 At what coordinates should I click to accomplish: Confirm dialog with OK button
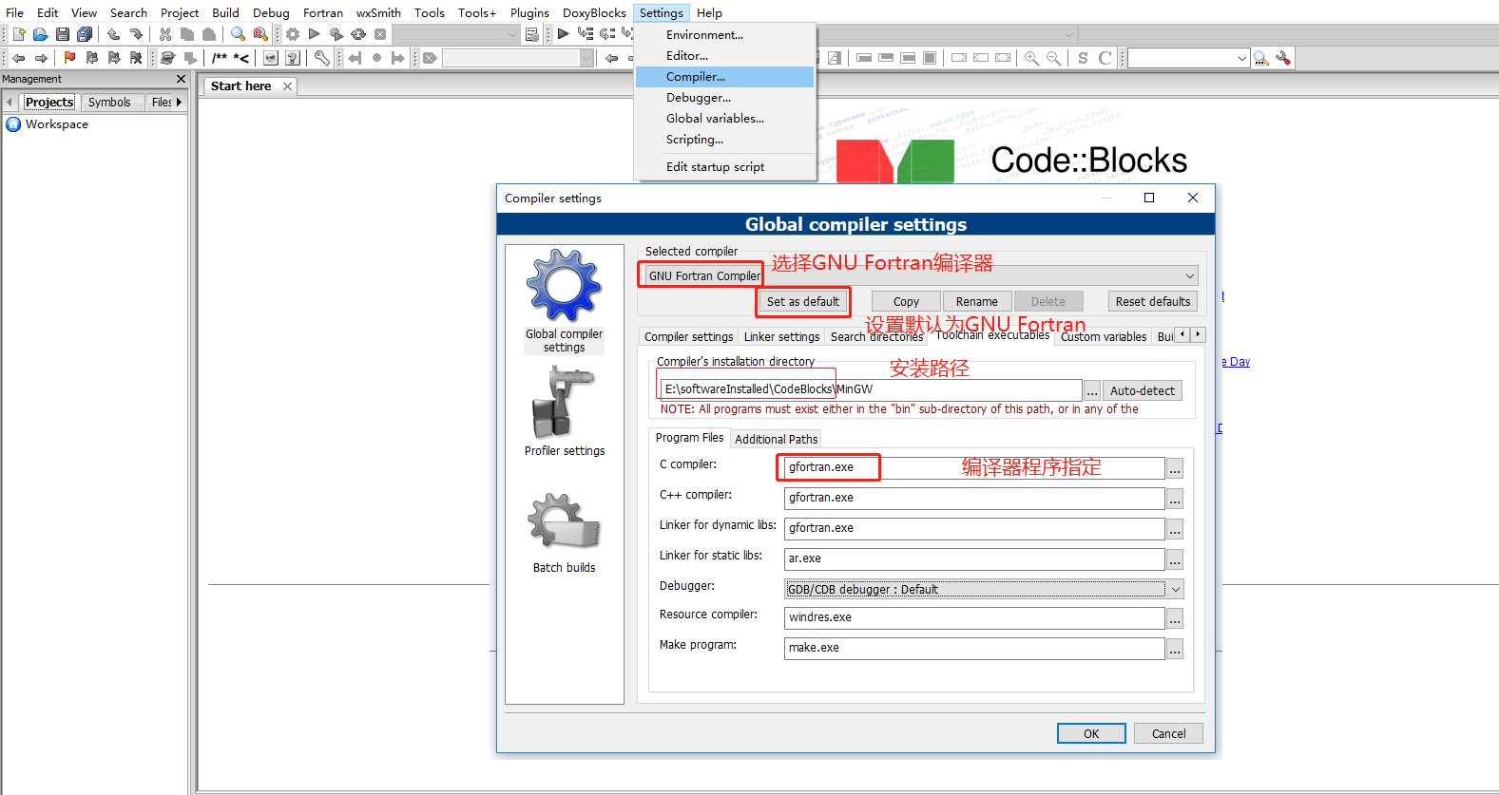coord(1091,733)
